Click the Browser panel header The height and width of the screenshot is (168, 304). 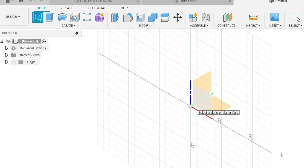click(41, 33)
